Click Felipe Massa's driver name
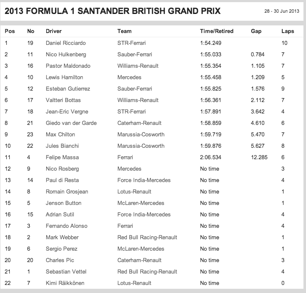Viewport: 306px width, 293px height. 62,158
